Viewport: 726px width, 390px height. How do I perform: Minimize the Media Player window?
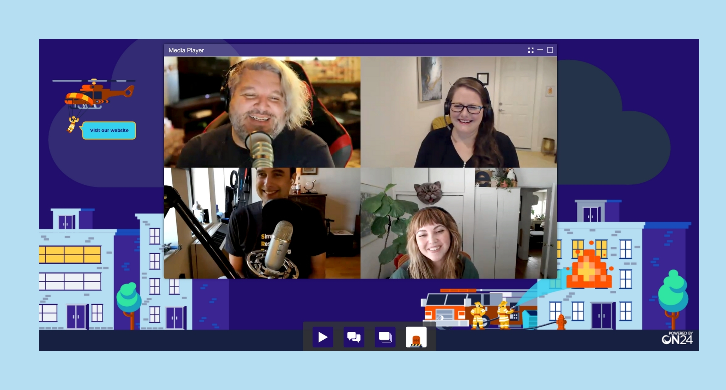(540, 50)
